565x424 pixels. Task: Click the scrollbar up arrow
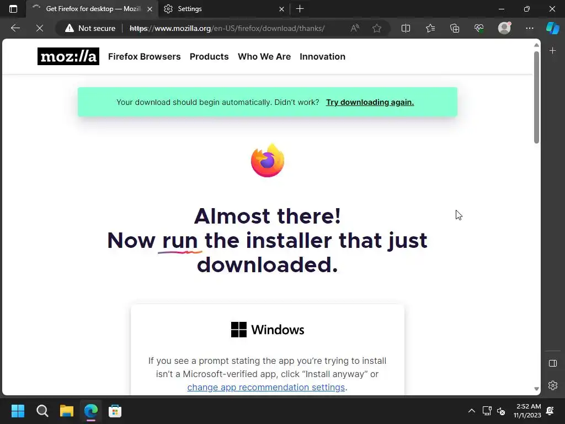(x=536, y=45)
